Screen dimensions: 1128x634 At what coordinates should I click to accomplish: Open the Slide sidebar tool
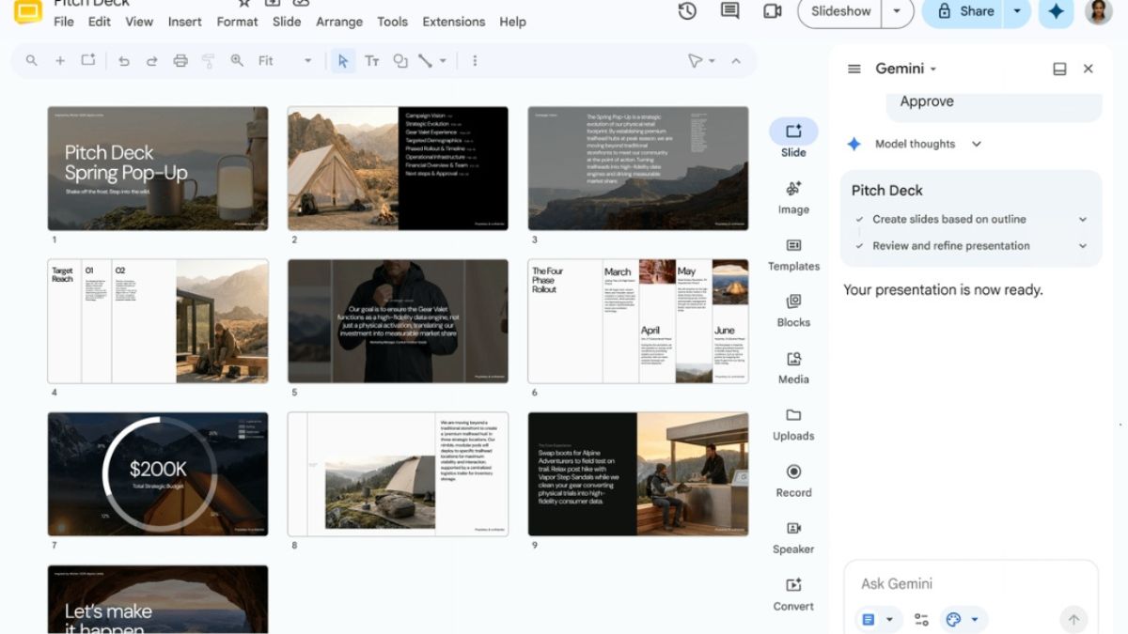coord(793,139)
